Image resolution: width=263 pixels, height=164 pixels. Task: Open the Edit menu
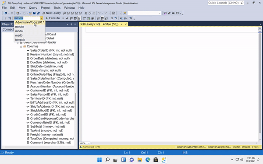tap(13, 8)
